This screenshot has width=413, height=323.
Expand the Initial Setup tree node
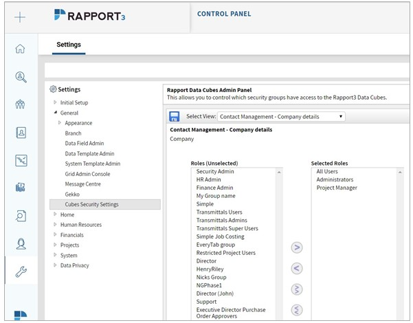point(55,102)
